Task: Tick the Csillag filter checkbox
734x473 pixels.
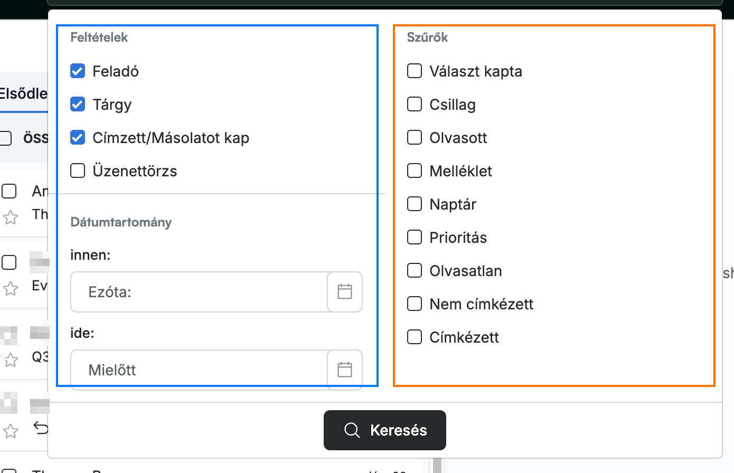Action: [x=415, y=104]
